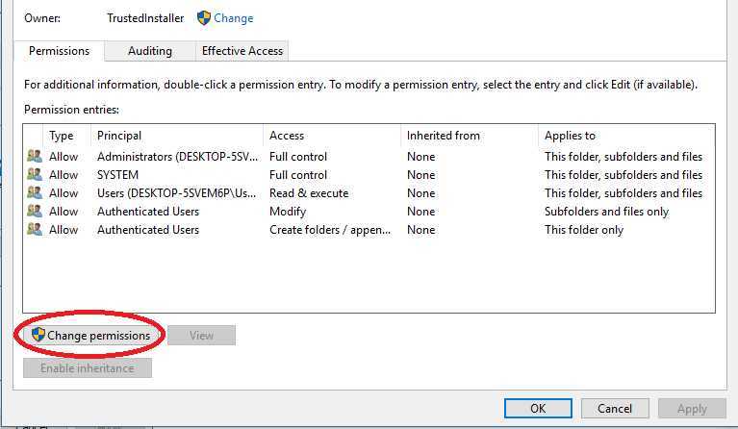The image size is (738, 429).
Task: Click the user icon for the SYSTEM entry
Action: (35, 175)
